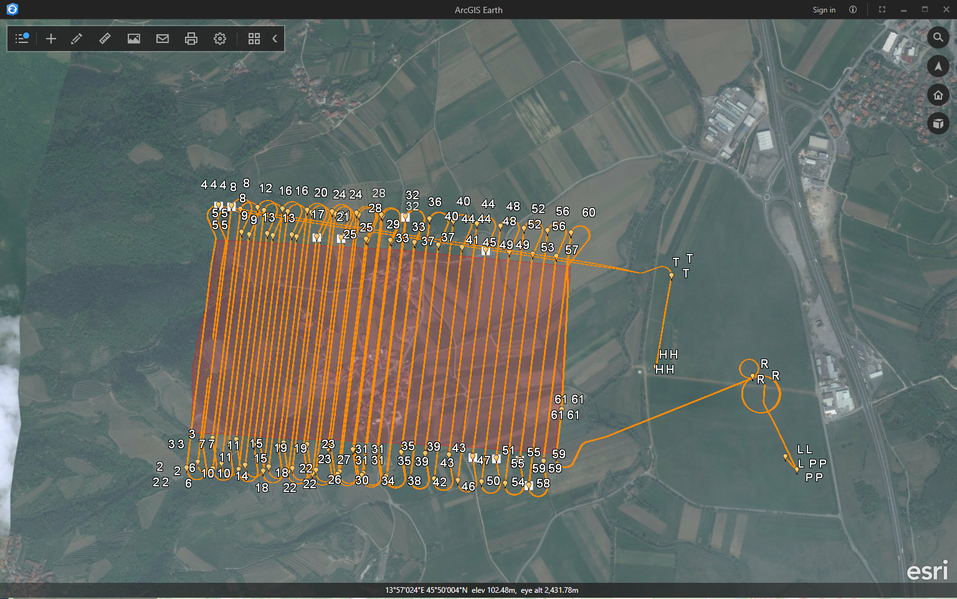
Task: Capture an image of the scene
Action: coord(133,38)
